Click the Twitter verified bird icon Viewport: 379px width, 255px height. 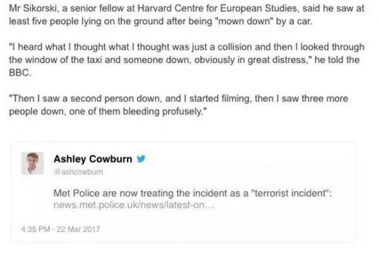[x=141, y=159]
